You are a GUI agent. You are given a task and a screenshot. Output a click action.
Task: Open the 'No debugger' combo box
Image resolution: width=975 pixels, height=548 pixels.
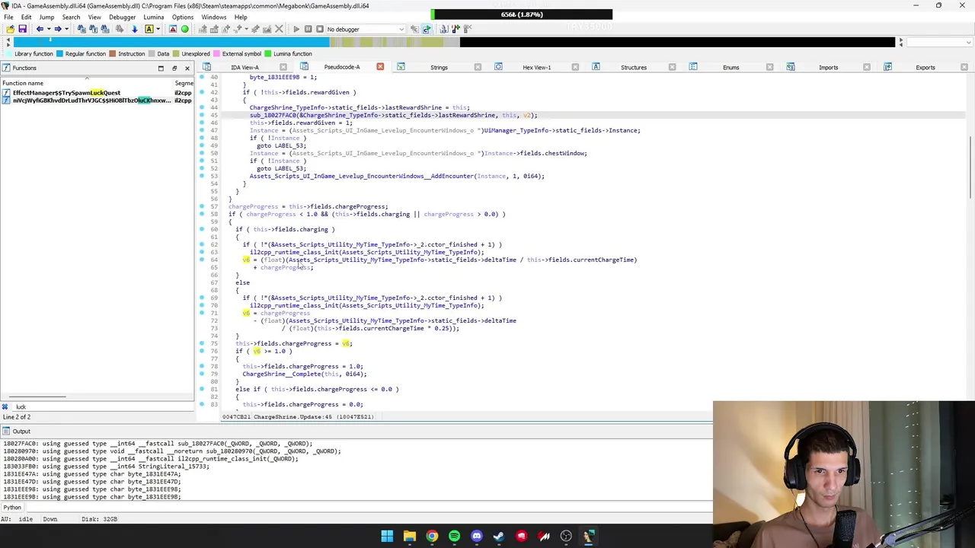tap(364, 29)
